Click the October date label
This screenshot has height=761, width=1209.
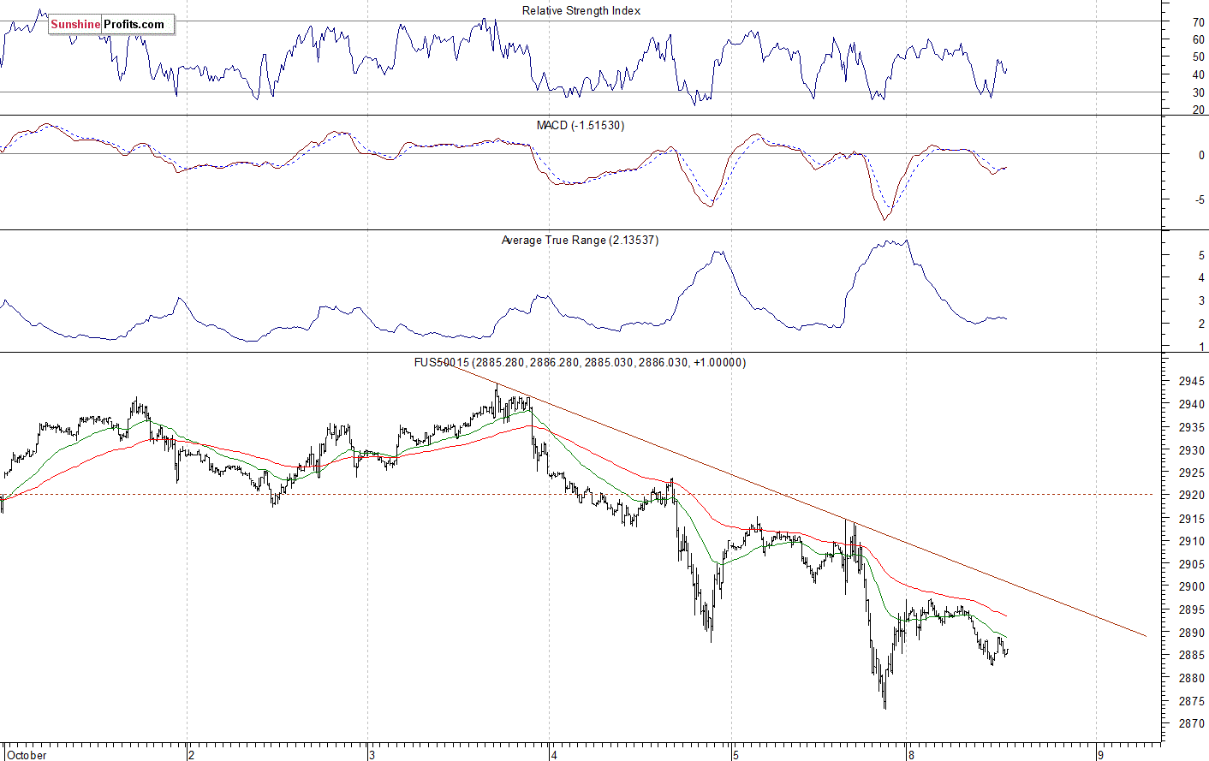tap(27, 755)
